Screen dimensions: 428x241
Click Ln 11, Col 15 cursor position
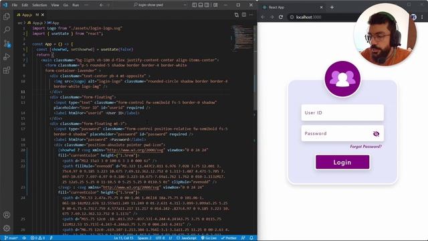click(124, 238)
